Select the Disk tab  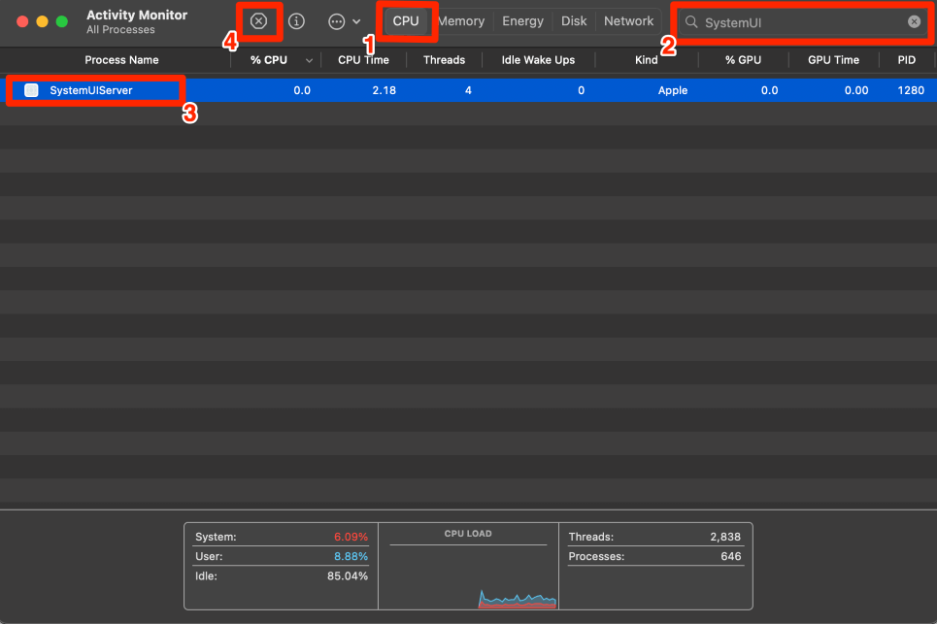tap(574, 21)
